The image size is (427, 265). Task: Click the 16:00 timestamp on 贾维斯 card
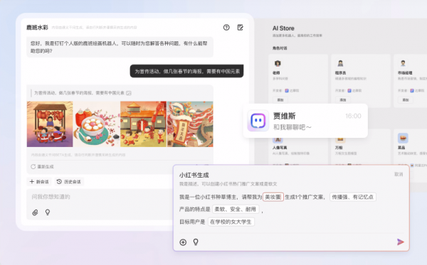[353, 116]
